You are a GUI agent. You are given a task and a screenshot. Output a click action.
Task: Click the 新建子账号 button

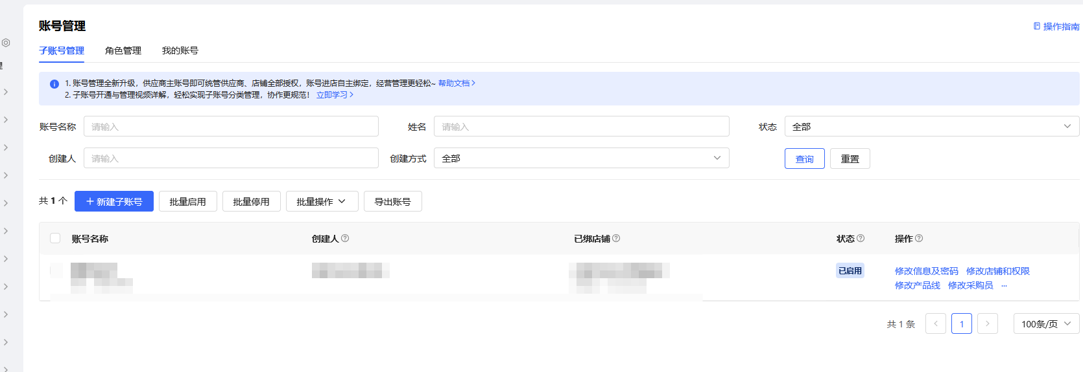(114, 202)
